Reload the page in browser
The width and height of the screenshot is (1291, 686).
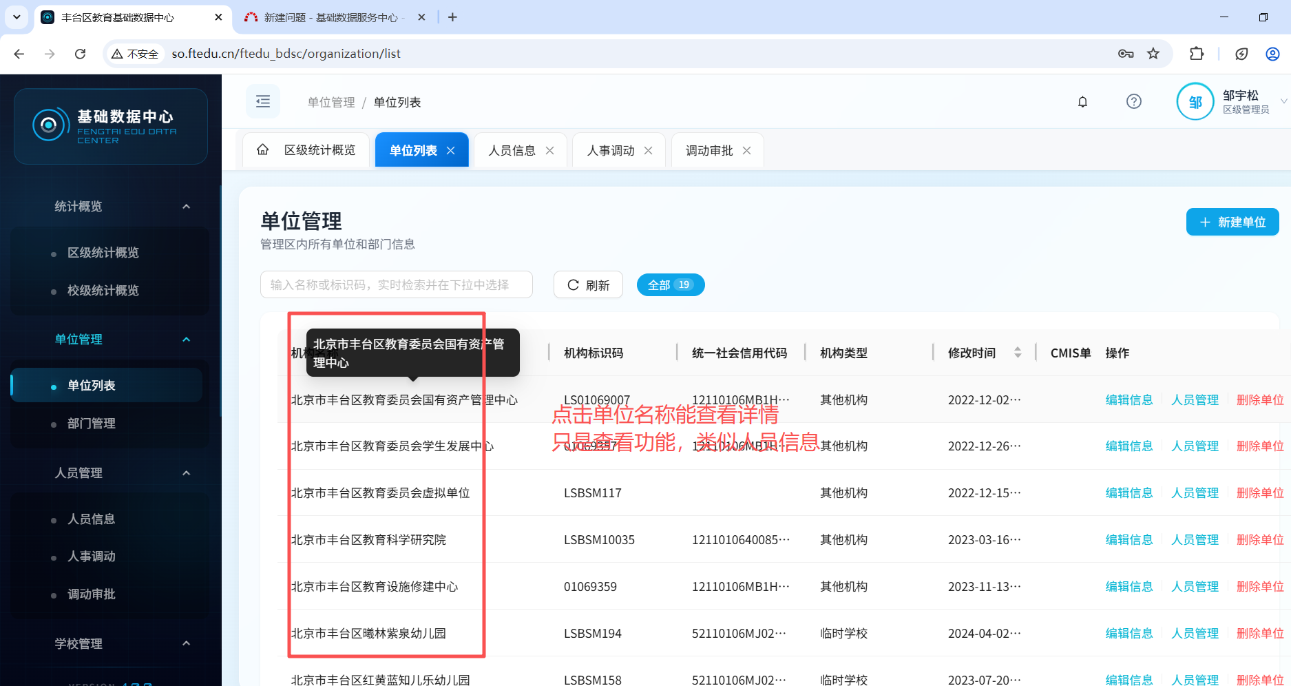(81, 54)
